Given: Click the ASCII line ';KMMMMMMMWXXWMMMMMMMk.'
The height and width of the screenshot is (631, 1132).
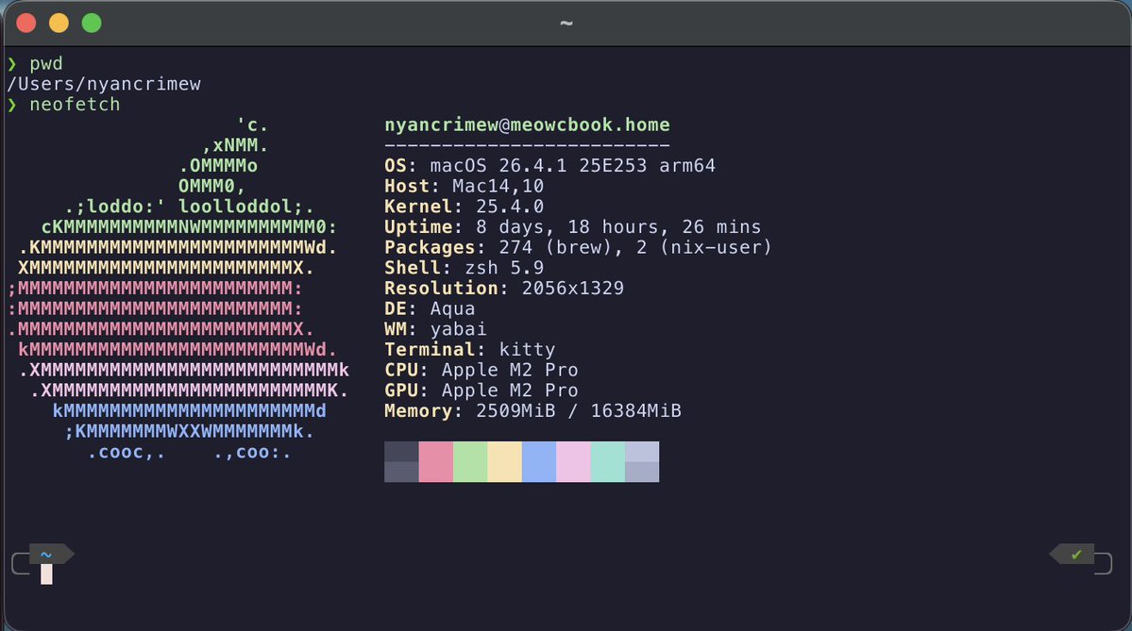Looking at the screenshot, I should 189,432.
